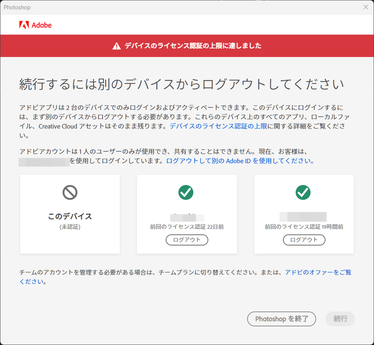Click the Adobe logo in the header
Screen dimensions: 374x345
[x=36, y=25]
